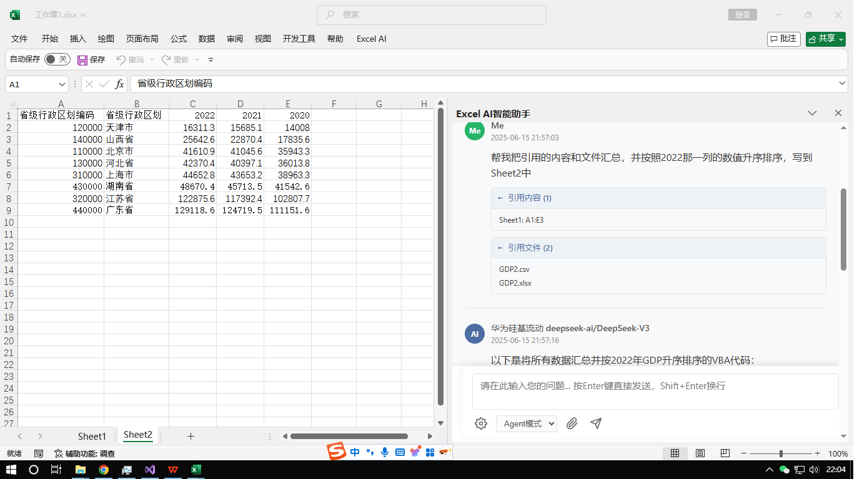This screenshot has width=857, height=479.
Task: Click the previous sheet navigation arrow
Action: [20, 436]
